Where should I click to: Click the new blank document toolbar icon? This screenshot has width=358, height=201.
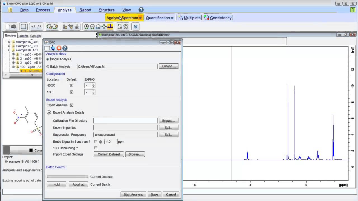pos(8,27)
